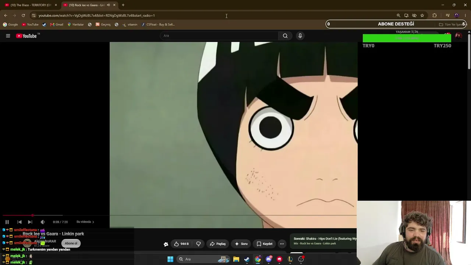
Task: Open the Gmail bookmark
Action: click(x=57, y=24)
